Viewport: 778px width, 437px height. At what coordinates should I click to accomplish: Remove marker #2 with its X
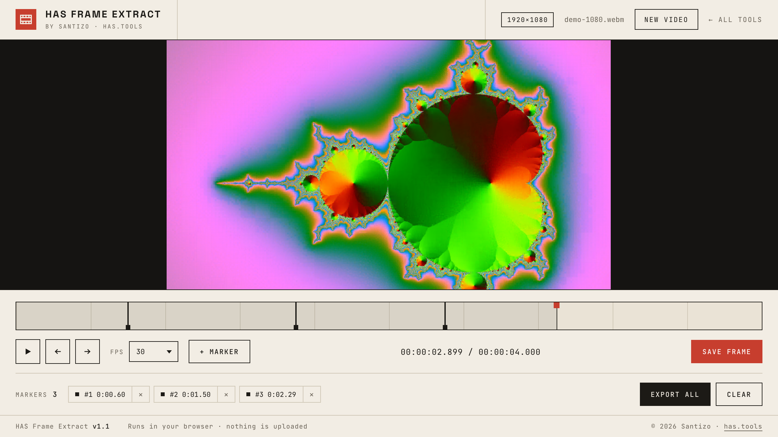226,394
